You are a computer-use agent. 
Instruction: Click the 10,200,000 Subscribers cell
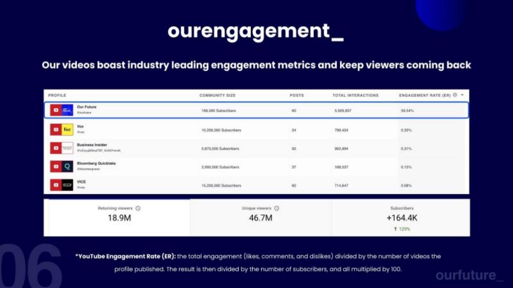(x=221, y=130)
